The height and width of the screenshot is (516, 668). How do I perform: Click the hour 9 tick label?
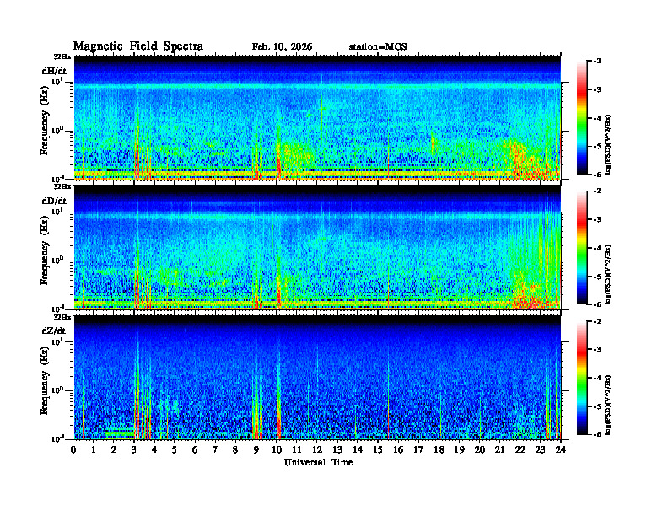click(x=256, y=450)
